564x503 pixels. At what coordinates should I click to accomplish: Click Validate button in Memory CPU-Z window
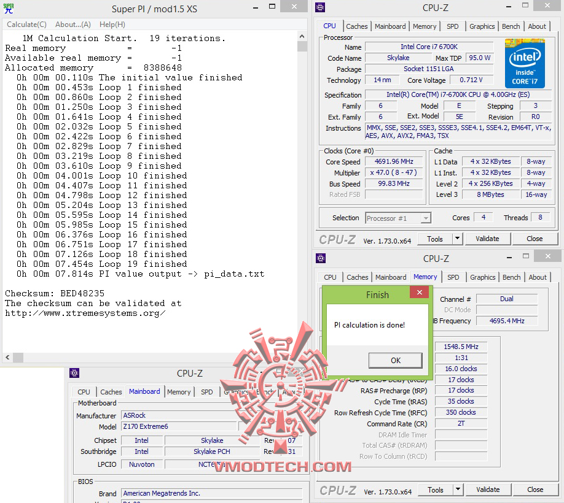click(x=488, y=490)
